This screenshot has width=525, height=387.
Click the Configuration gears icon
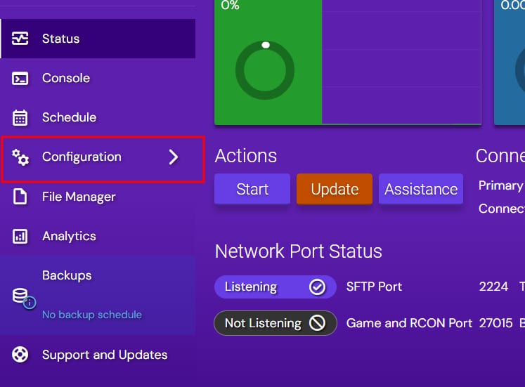[x=20, y=157]
